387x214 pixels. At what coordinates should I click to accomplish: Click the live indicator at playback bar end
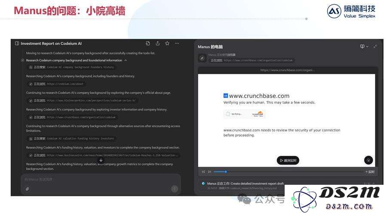tap(370, 172)
